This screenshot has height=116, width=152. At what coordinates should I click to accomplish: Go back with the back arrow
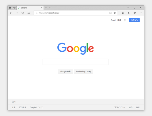pyautogui.click(x=11, y=13)
